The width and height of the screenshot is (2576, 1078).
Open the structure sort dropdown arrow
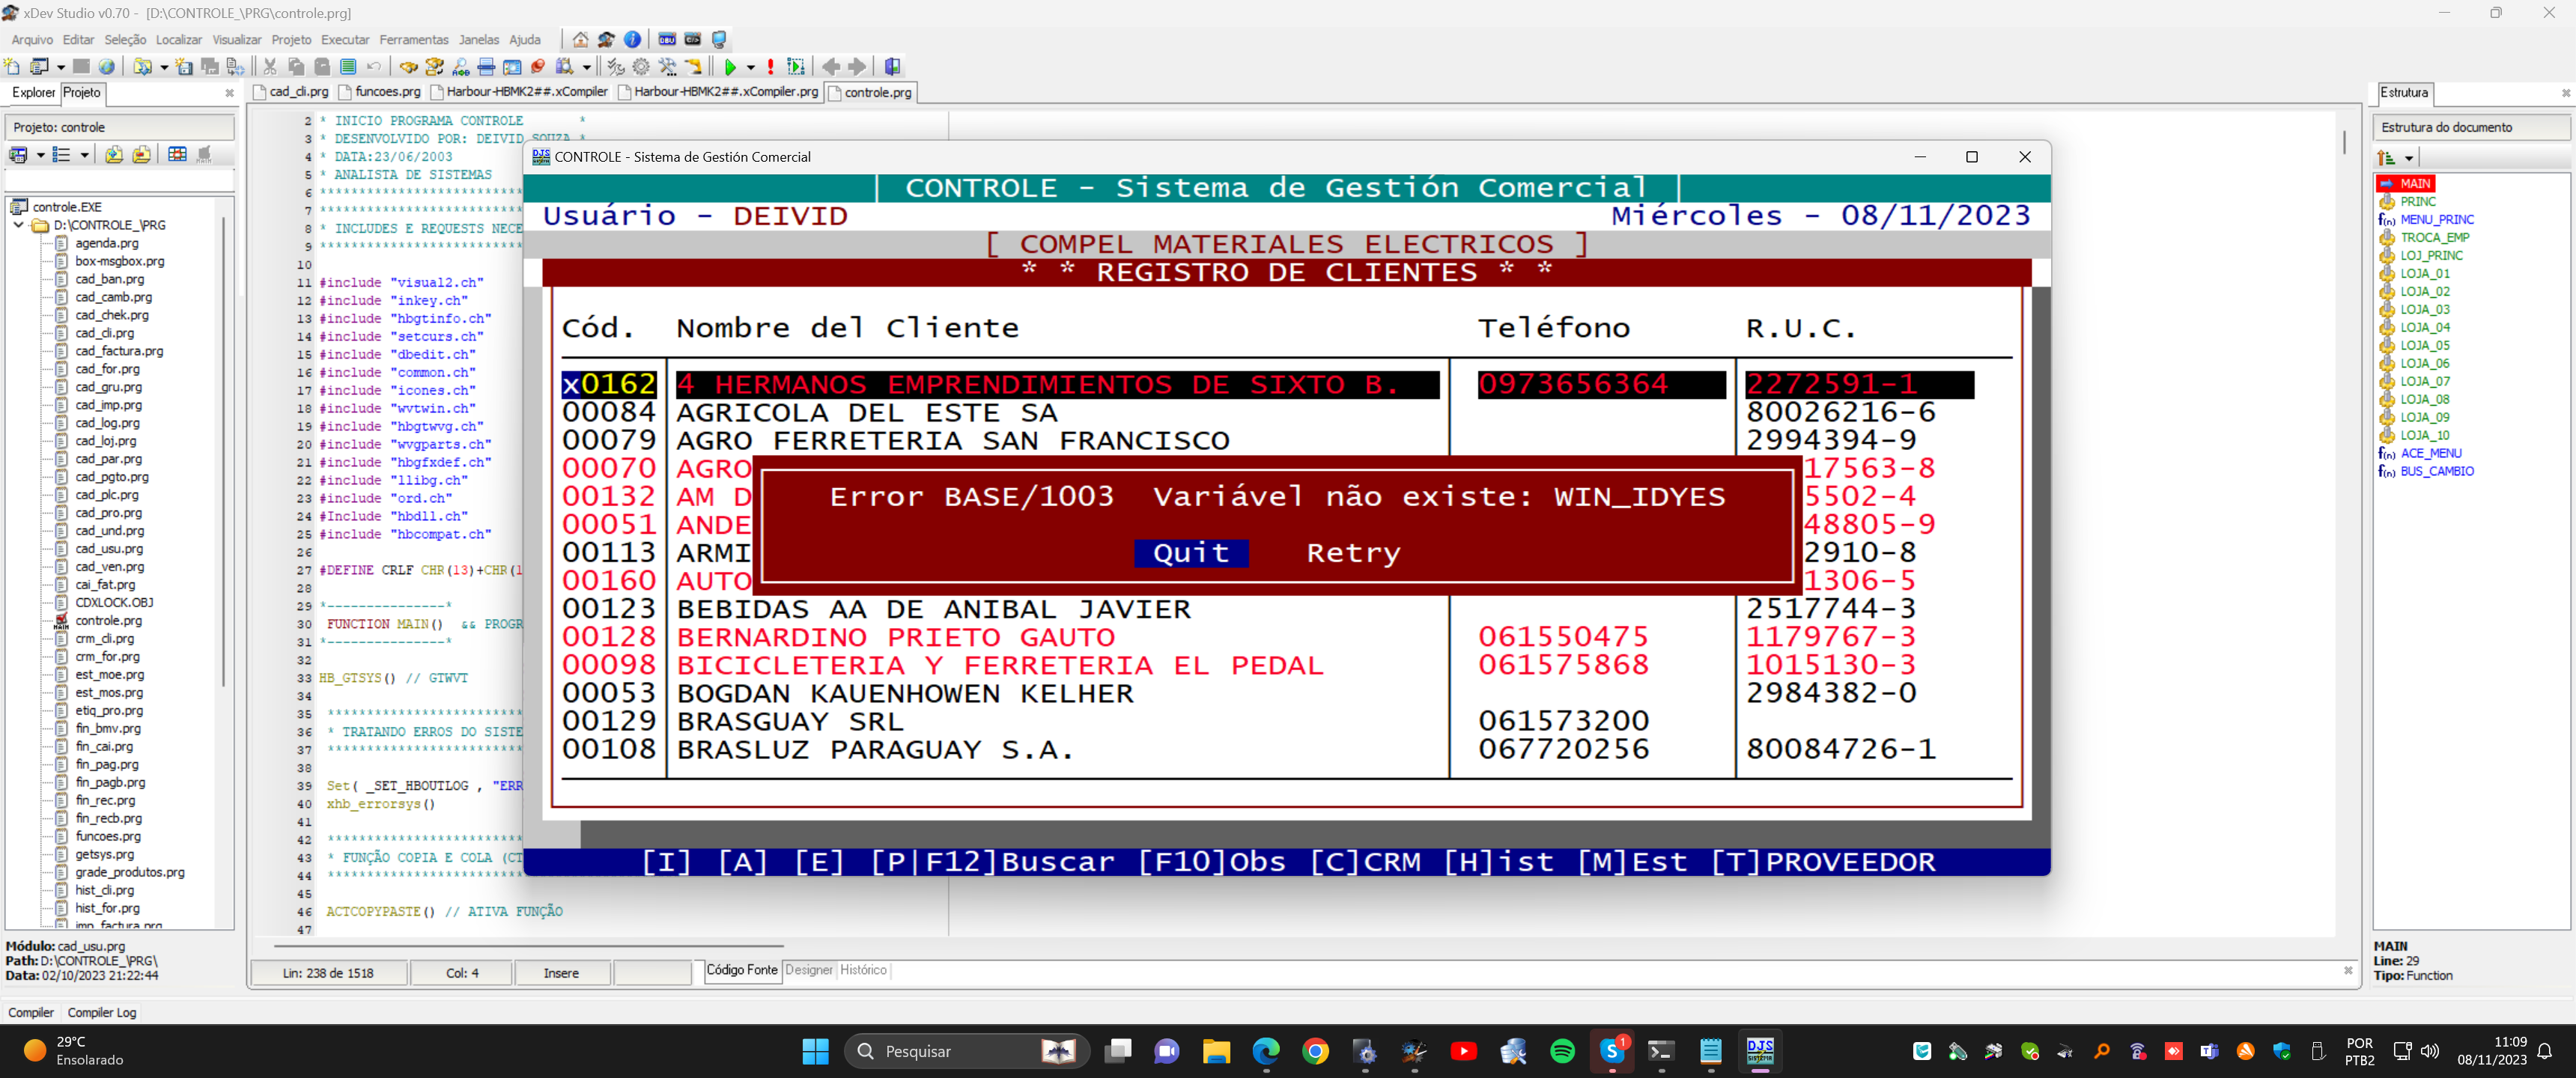coord(2410,158)
